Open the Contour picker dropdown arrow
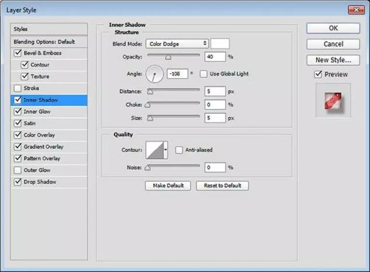The width and height of the screenshot is (370, 272). point(166,150)
